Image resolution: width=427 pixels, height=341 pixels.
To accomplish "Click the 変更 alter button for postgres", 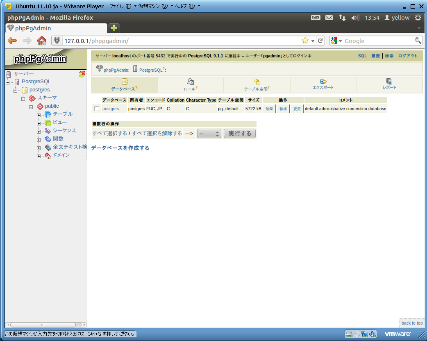I will [297, 109].
